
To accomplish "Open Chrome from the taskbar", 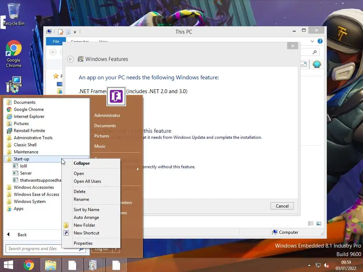I will click(x=29, y=265).
